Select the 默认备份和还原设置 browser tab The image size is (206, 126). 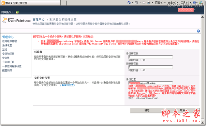pyautogui.click(x=30, y=3)
